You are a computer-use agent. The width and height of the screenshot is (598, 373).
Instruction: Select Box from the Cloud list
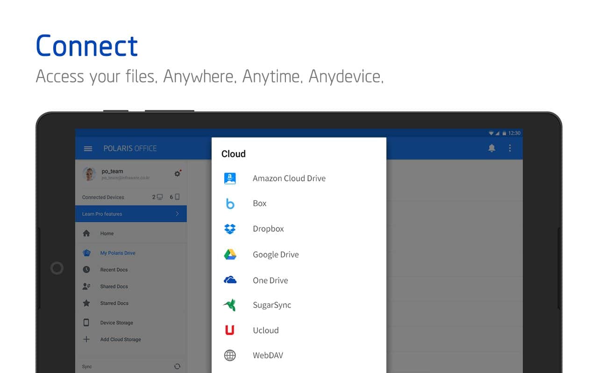(x=259, y=204)
